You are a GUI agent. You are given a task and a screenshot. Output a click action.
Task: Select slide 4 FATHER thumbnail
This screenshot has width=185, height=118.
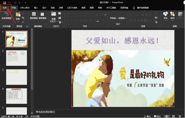(x=17, y=96)
